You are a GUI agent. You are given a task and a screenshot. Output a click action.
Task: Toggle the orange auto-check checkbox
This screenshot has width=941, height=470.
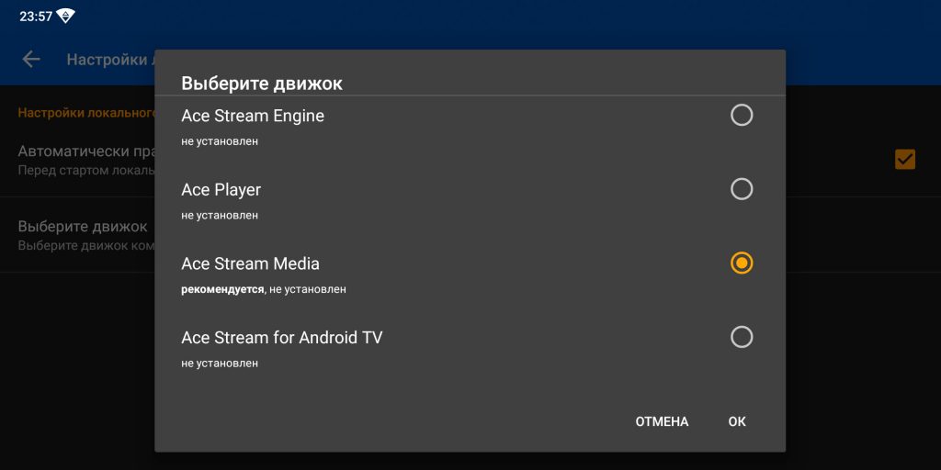tap(904, 160)
